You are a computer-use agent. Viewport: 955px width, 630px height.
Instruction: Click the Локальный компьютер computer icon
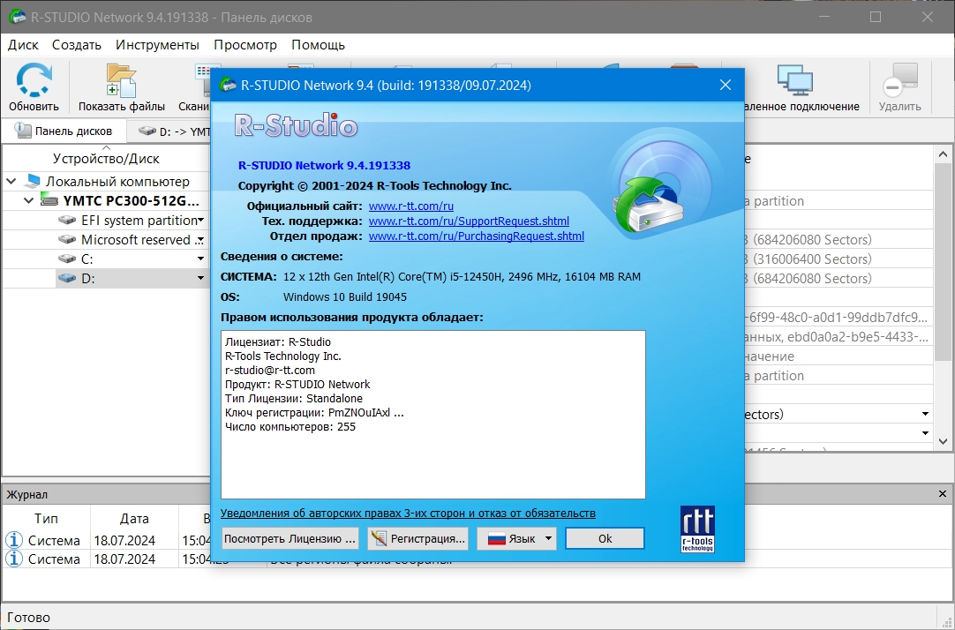pyautogui.click(x=33, y=181)
